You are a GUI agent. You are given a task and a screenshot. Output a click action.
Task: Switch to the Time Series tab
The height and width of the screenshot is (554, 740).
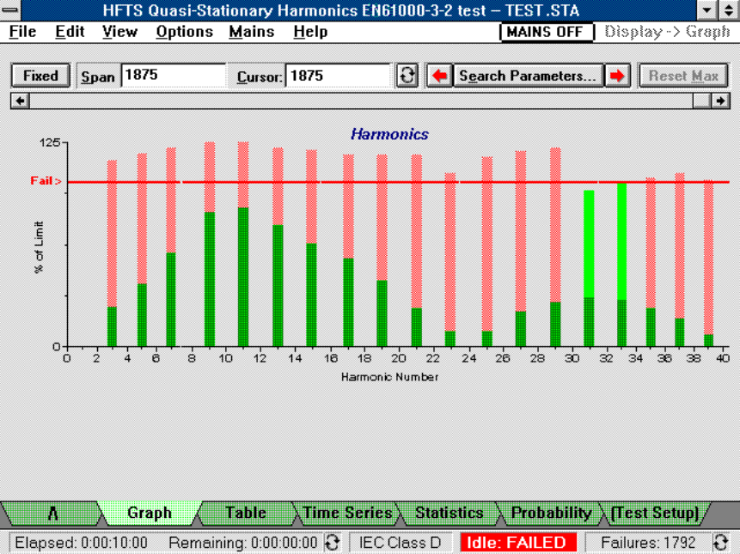(x=347, y=514)
